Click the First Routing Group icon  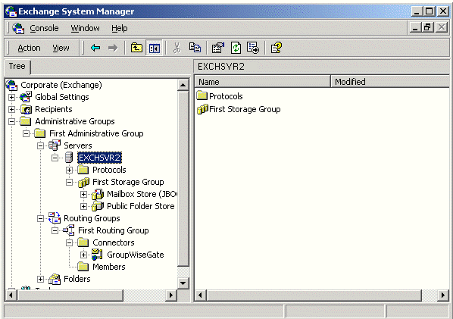coord(69,230)
